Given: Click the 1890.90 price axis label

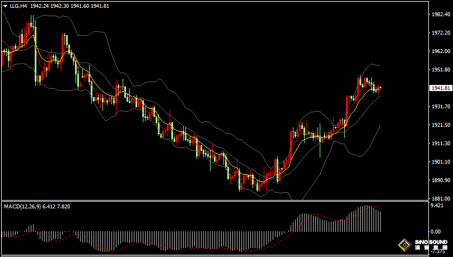Looking at the screenshot, I should 440,180.
